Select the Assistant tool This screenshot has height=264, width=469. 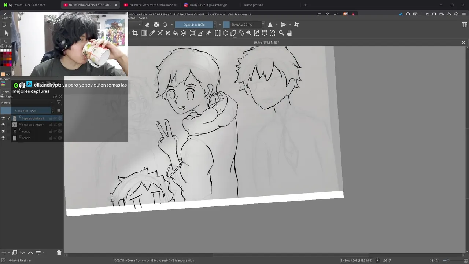point(193,33)
